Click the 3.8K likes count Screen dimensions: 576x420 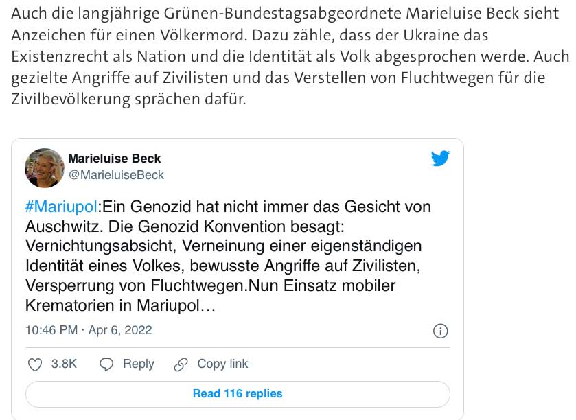tap(64, 364)
